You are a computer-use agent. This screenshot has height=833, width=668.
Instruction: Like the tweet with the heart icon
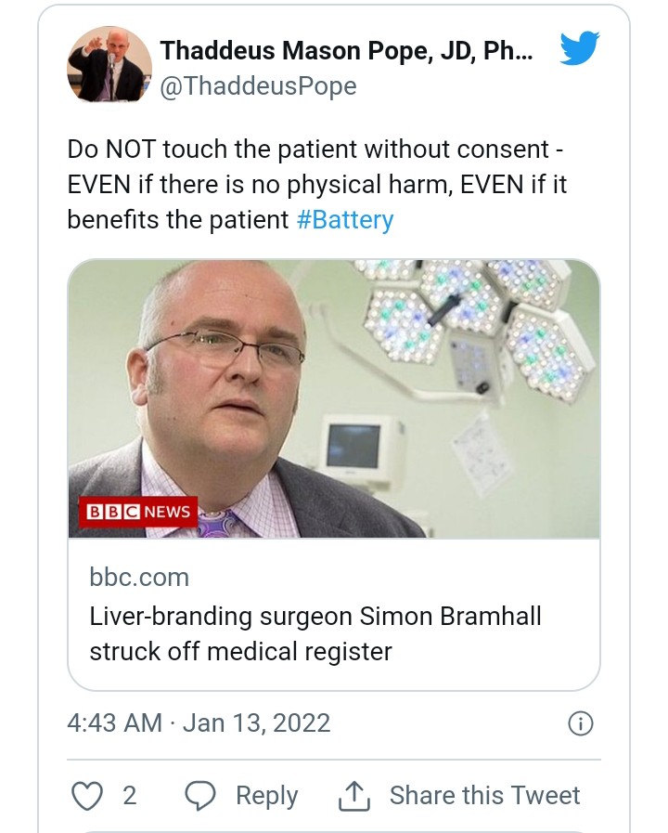click(85, 795)
